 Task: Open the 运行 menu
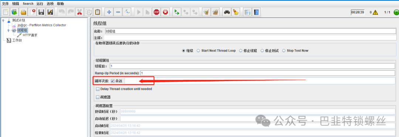(x=40, y=4)
